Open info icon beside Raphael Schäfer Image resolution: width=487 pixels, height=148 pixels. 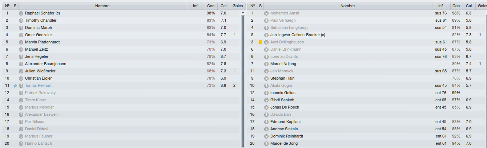[x=21, y=13]
